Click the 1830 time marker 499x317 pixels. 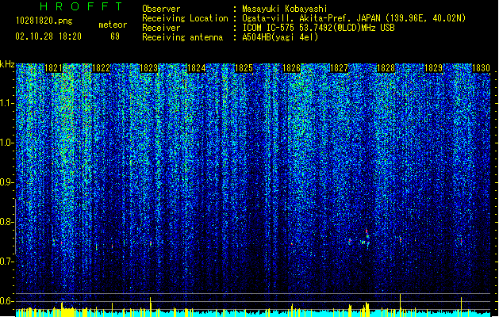(481, 68)
